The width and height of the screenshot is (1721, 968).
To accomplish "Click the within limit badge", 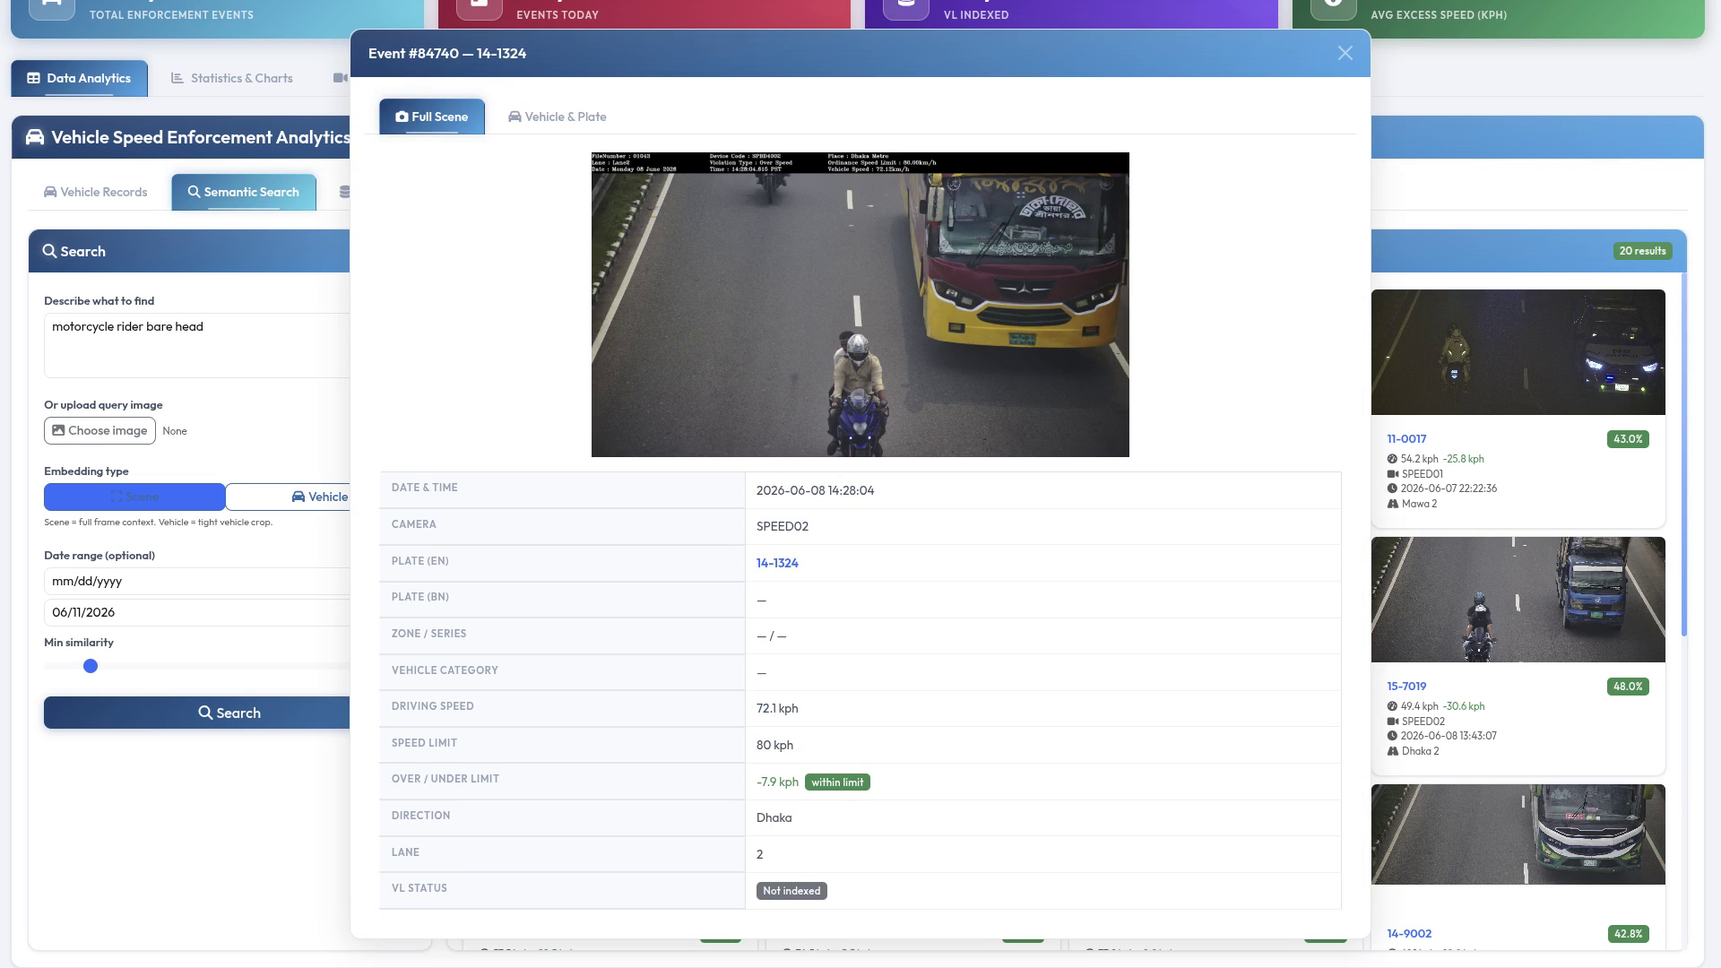I will point(837,782).
